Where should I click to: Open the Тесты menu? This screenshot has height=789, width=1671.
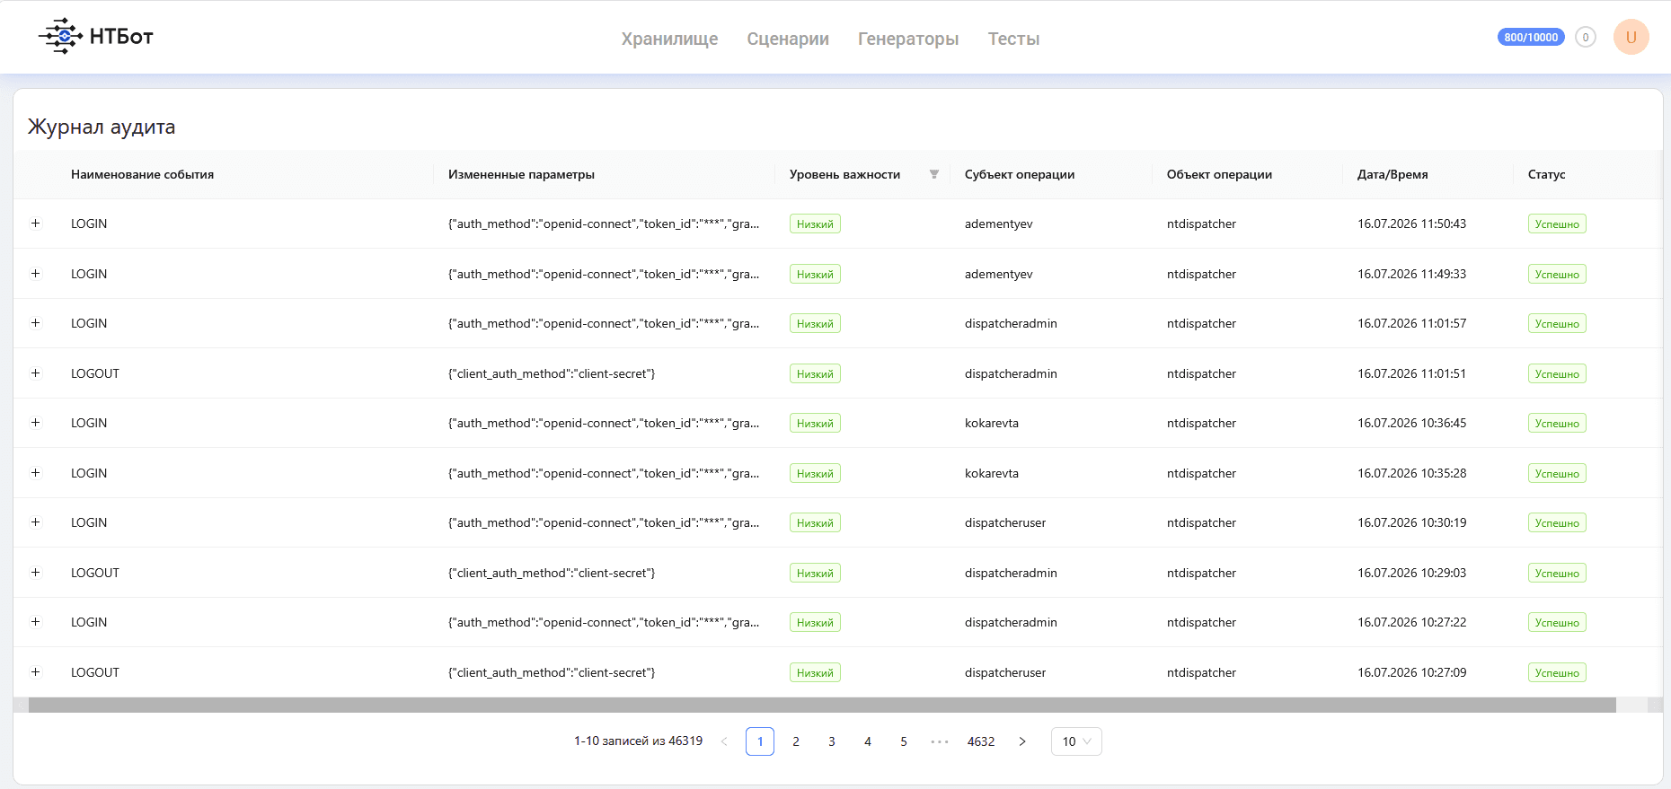1013,39
